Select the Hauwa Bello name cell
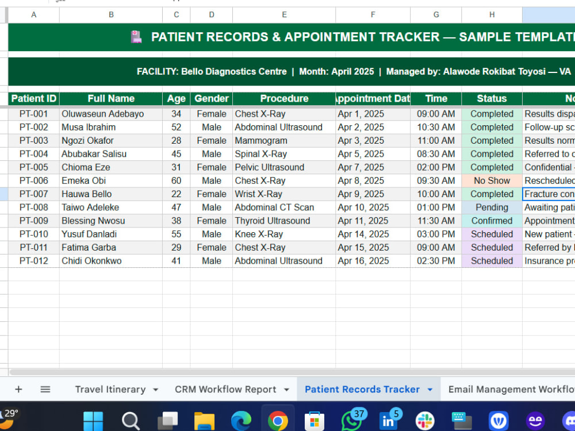 (x=111, y=194)
